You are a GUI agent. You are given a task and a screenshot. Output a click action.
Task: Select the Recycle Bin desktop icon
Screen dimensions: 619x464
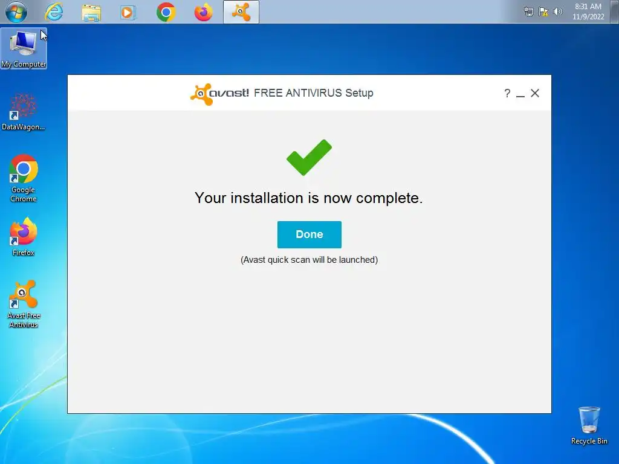pyautogui.click(x=589, y=426)
